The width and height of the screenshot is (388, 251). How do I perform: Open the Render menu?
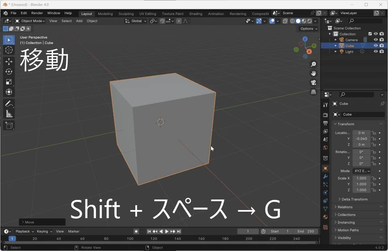(37, 13)
